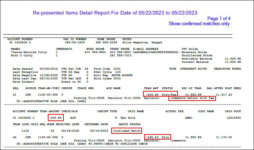
Task: Click transaction amount -245.43
Action: click(152, 137)
